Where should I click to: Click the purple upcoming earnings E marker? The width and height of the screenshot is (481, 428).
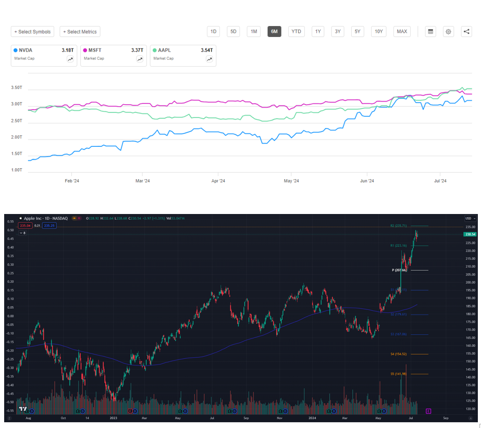point(428,411)
